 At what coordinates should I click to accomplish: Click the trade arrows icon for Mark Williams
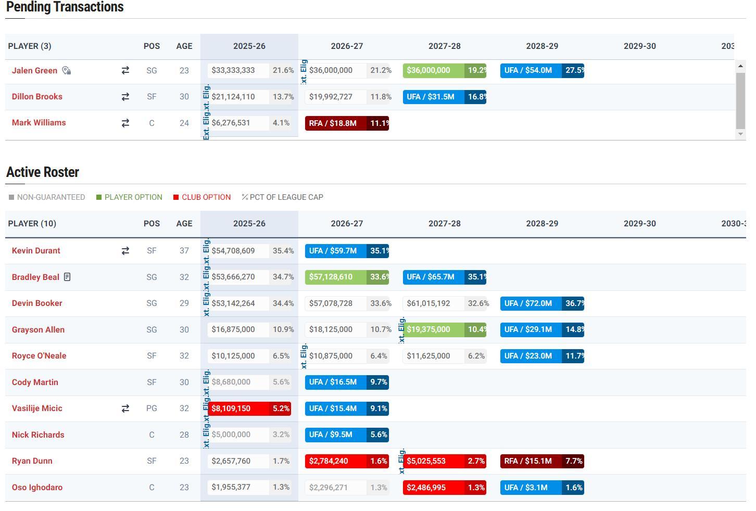pyautogui.click(x=125, y=123)
